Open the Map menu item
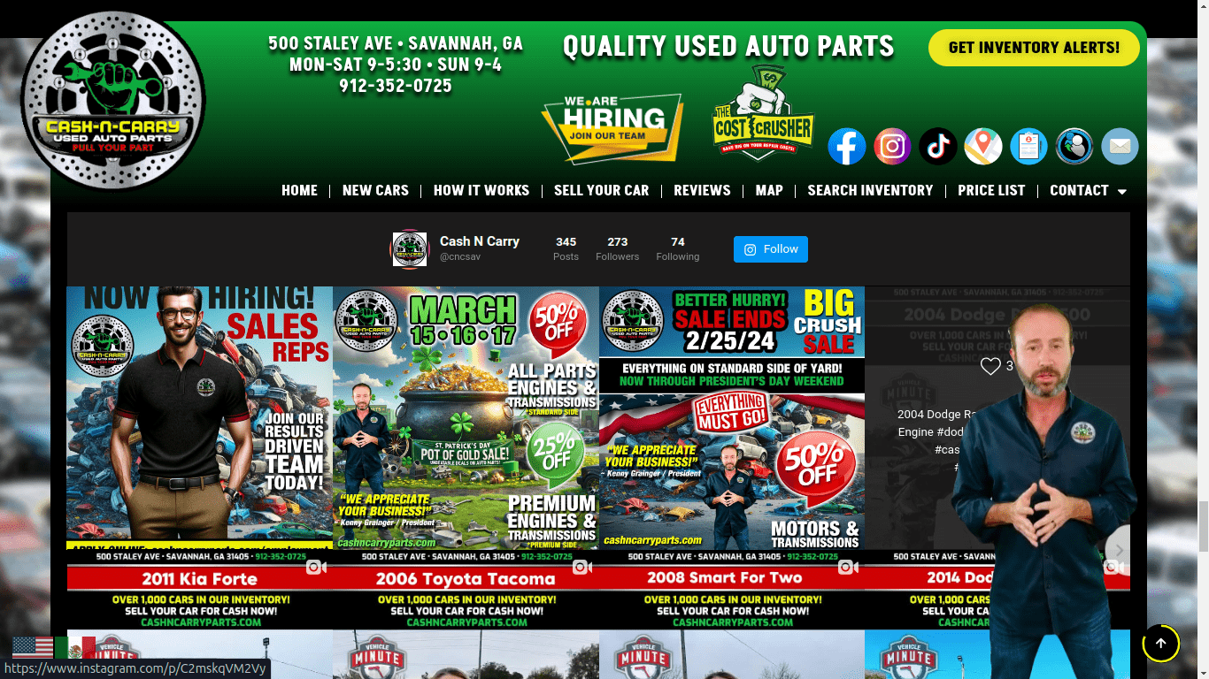The width and height of the screenshot is (1209, 679). point(769,190)
